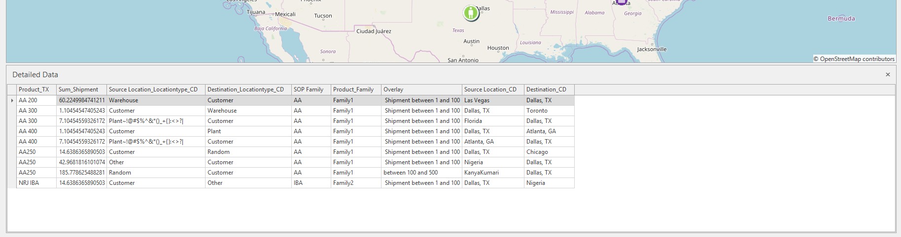Click the Other destination type cell
The image size is (901, 237).
point(248,183)
